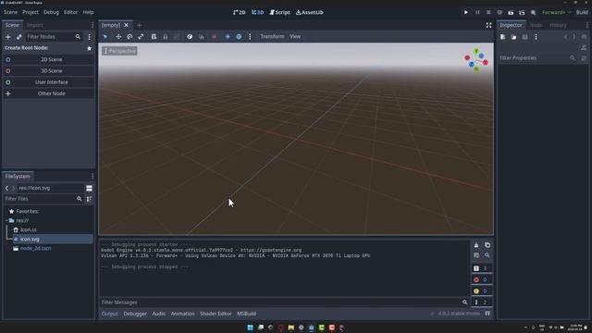Click the clear output broom icon
This screenshot has height=333, width=592.
pyautogui.click(x=476, y=245)
